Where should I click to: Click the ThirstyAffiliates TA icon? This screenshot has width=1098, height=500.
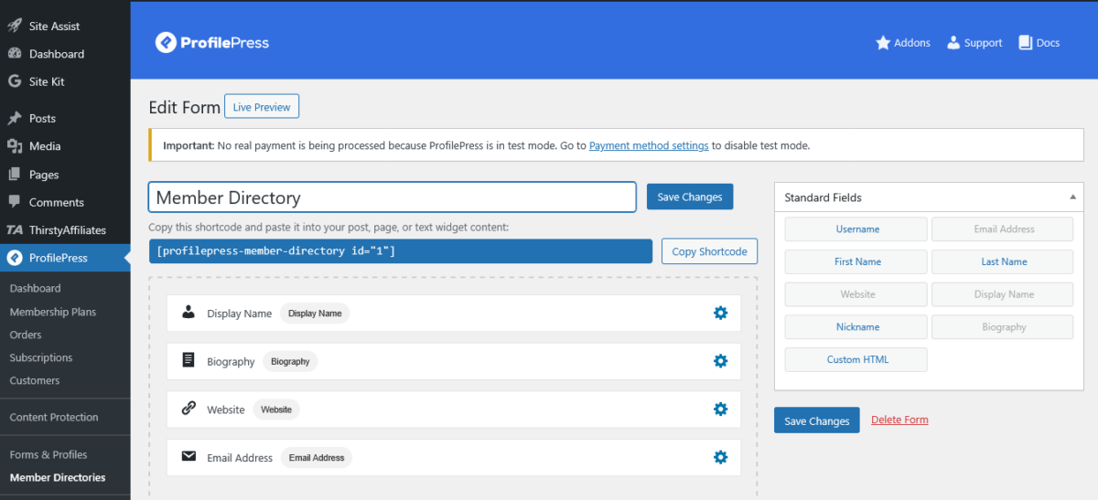pyautogui.click(x=15, y=230)
